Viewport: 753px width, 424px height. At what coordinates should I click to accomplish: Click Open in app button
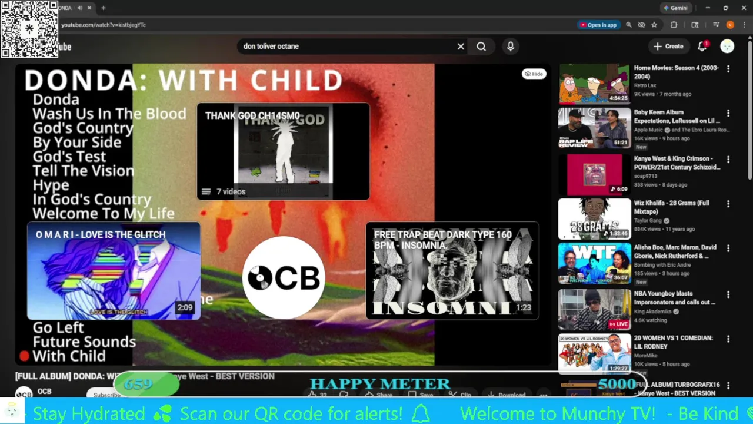[x=598, y=25]
